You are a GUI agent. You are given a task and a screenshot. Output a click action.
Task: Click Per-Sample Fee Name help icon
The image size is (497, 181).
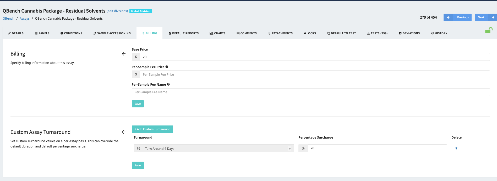[168, 84]
